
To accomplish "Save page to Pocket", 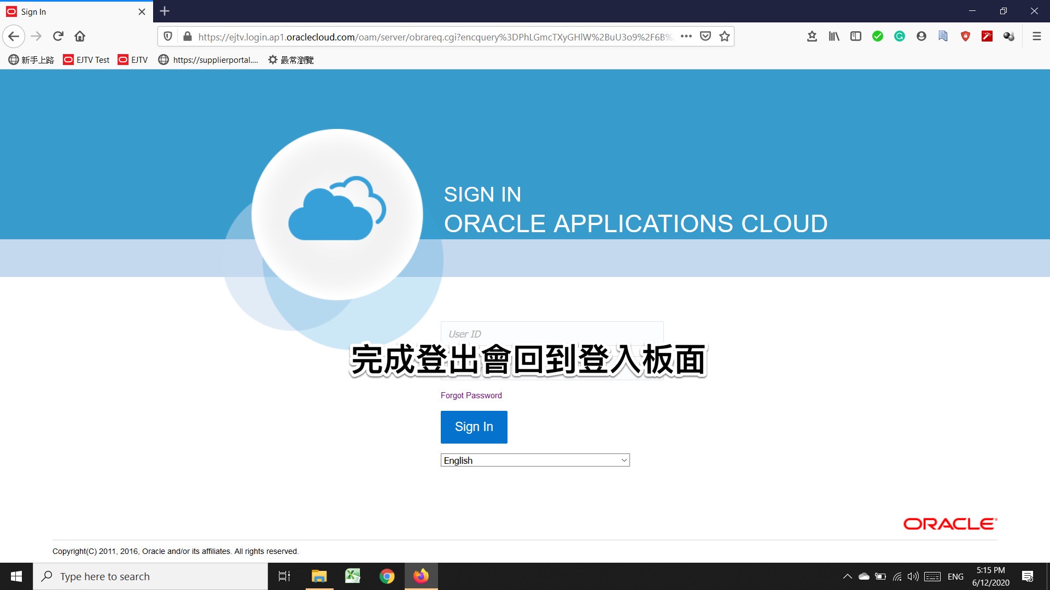I will 705,37.
